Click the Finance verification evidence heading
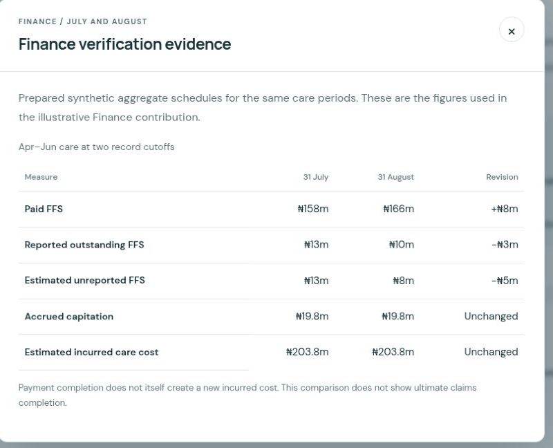The width and height of the screenshot is (553, 448). [125, 44]
